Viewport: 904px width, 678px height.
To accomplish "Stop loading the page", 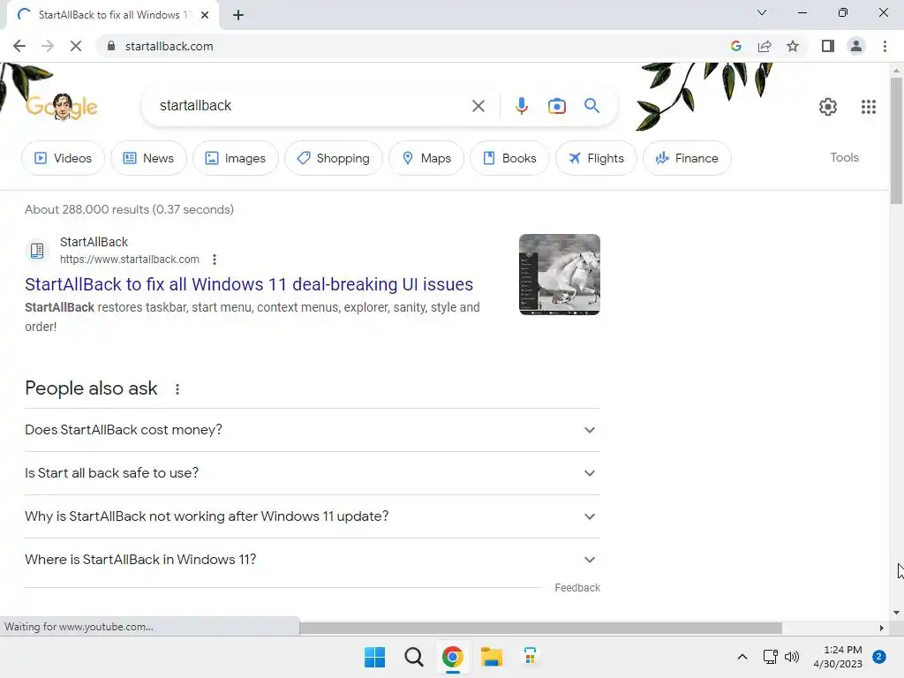I will pyautogui.click(x=76, y=46).
